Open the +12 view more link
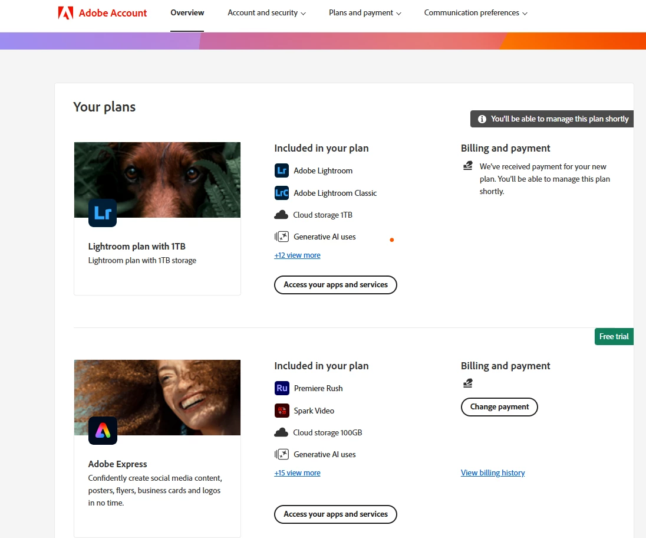This screenshot has width=646, height=538. pyautogui.click(x=297, y=255)
